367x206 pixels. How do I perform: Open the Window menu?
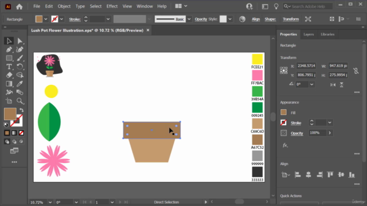pyautogui.click(x=145, y=6)
